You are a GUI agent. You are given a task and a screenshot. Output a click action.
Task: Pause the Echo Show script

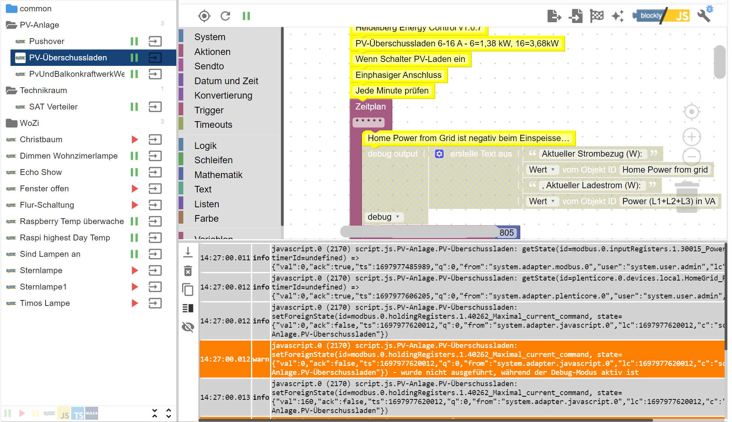point(134,172)
